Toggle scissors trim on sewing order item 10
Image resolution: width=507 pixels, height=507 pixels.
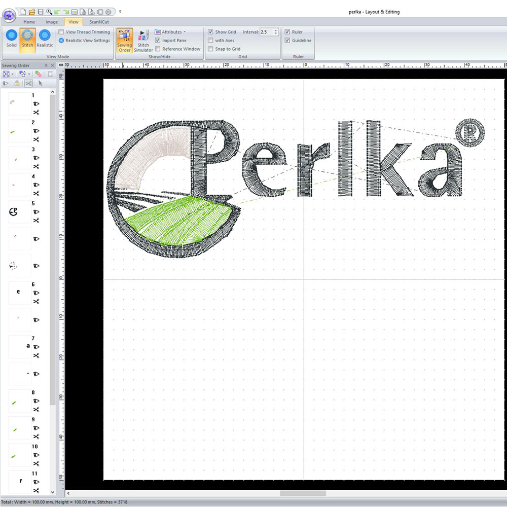(x=36, y=464)
